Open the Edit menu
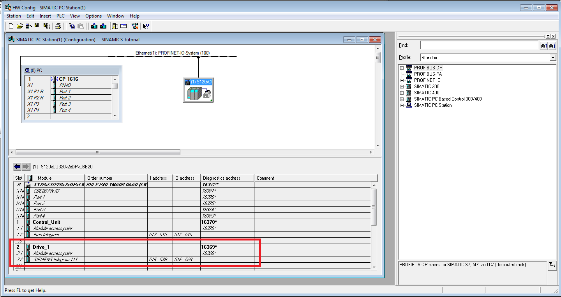 30,16
